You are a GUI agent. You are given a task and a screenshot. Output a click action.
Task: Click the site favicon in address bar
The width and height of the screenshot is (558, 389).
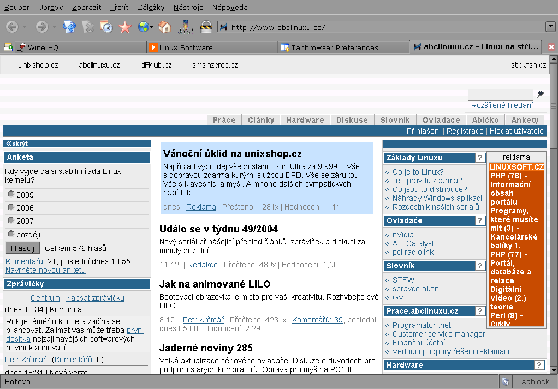[223, 27]
